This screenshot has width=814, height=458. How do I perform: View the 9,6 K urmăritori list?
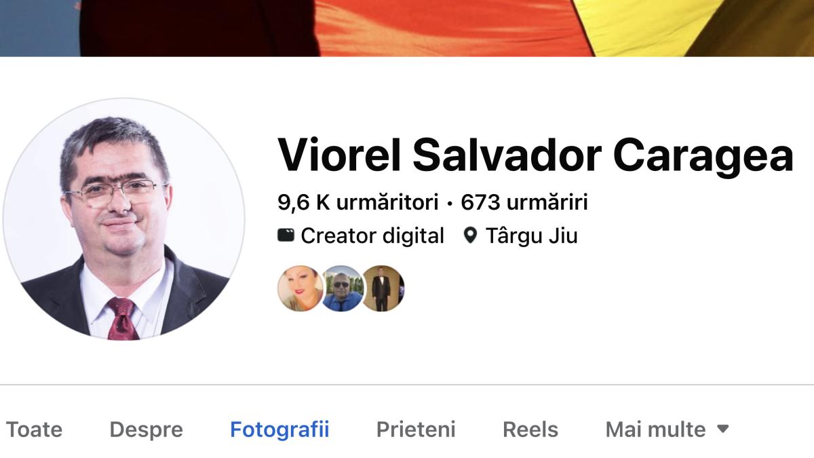pyautogui.click(x=358, y=202)
